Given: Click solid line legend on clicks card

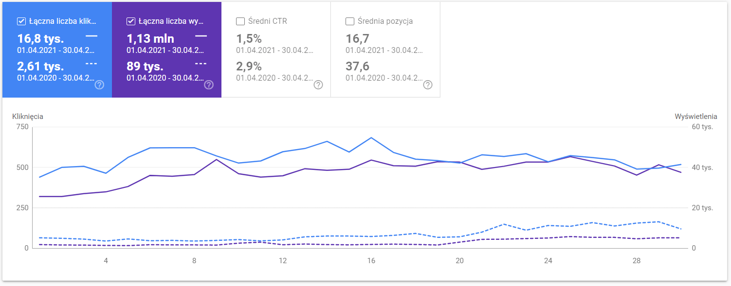Looking at the screenshot, I should pos(91,36).
